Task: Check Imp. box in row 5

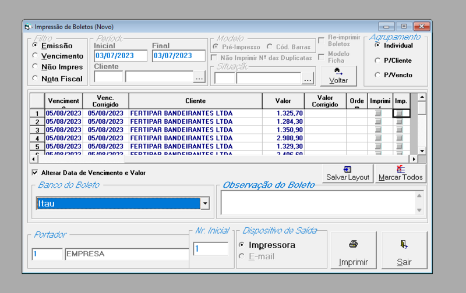Action: pyautogui.click(x=400, y=146)
